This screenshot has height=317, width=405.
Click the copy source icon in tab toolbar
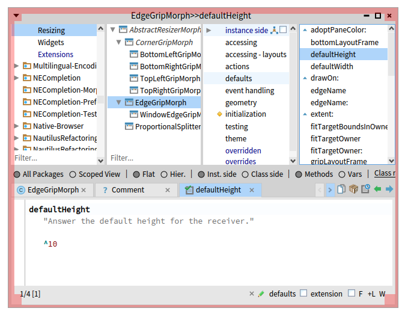pos(341,189)
